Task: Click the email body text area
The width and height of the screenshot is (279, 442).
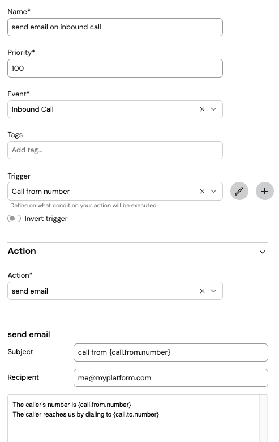Action: (x=134, y=418)
